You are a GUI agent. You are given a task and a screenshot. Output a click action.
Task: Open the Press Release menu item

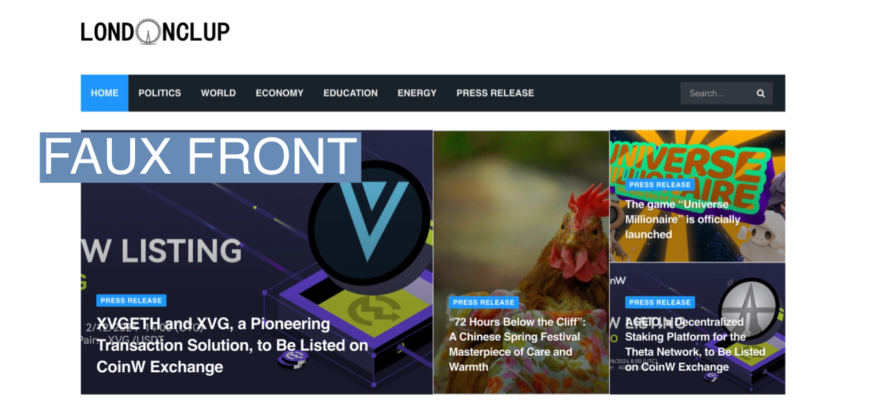click(x=495, y=93)
